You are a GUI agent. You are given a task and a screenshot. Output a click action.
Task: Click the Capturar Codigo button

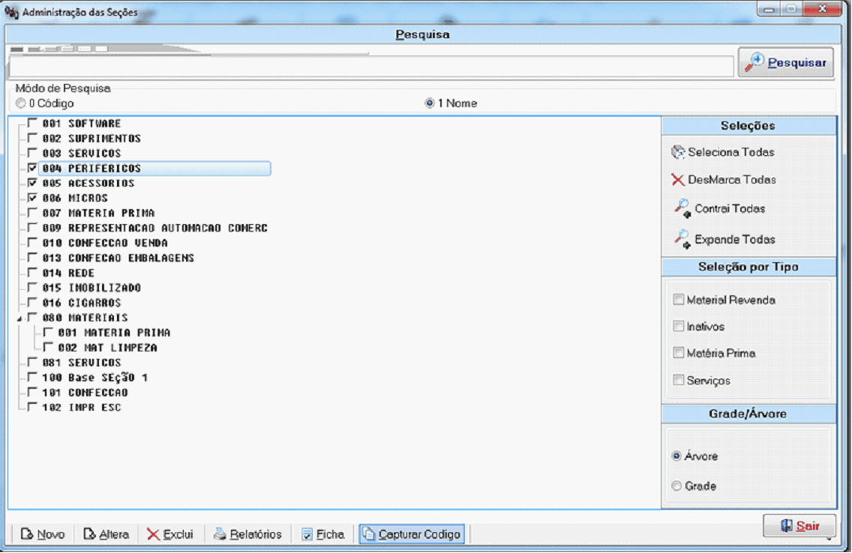pyautogui.click(x=412, y=534)
